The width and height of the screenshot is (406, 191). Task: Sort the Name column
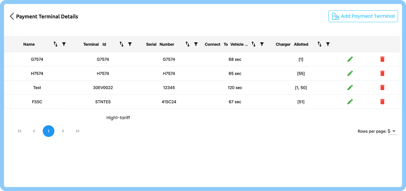55,44
